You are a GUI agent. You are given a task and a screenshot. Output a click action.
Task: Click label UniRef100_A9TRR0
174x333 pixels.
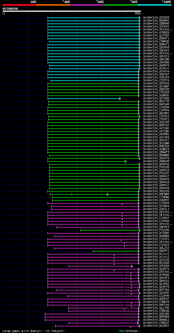pos(156,134)
